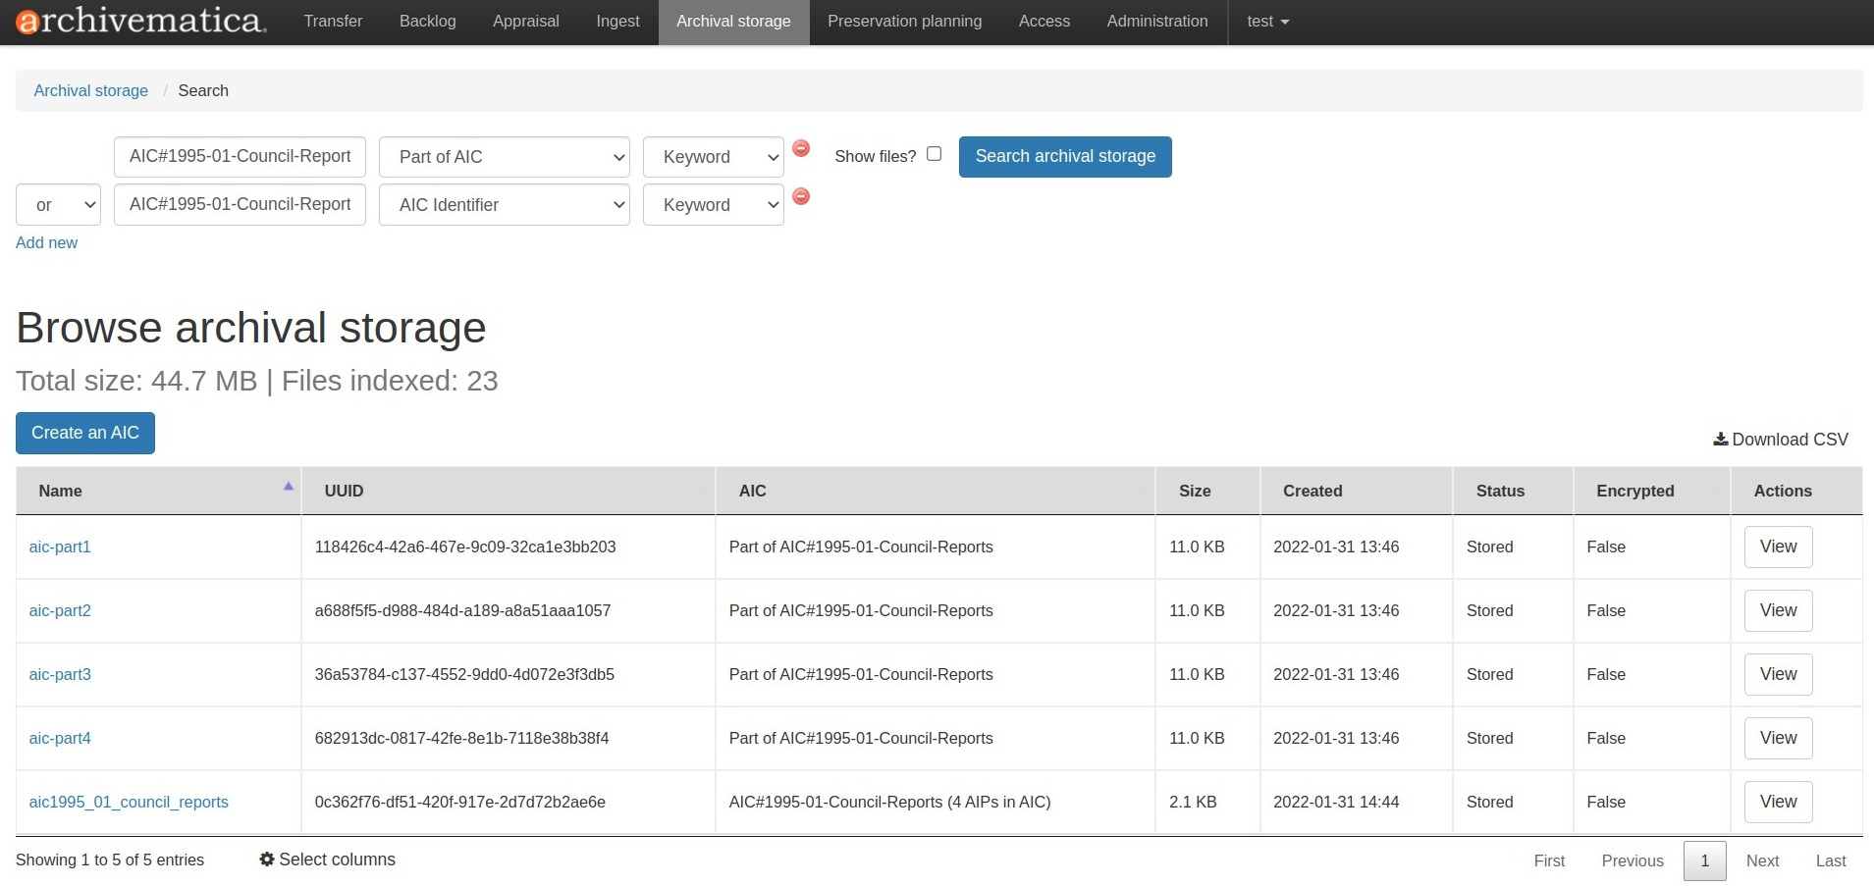Viewport: 1874px width, 886px height.
Task: Enable the Show files checkbox
Action: click(x=934, y=154)
